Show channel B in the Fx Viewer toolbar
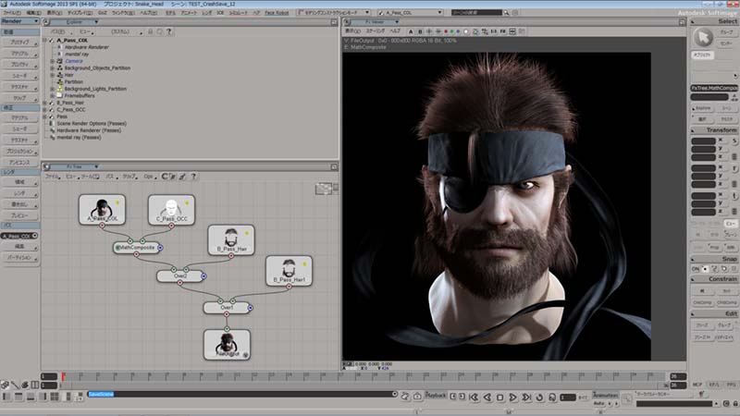The width and height of the screenshot is (740, 416). click(420, 31)
